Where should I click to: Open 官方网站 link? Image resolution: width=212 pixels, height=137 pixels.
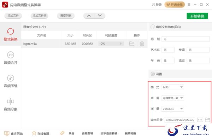point(17,133)
